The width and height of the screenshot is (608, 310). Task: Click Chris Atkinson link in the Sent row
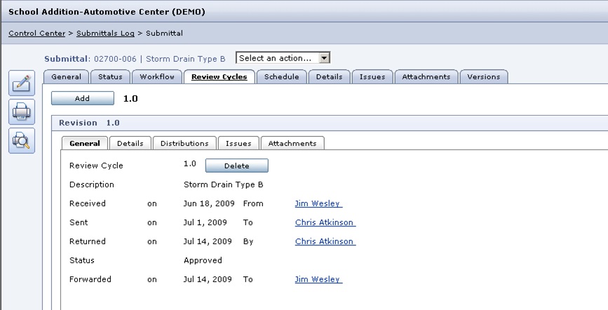(325, 223)
